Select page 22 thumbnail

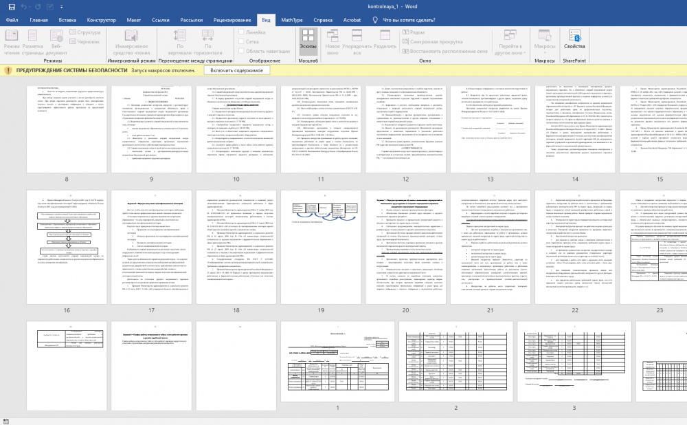(x=575, y=247)
